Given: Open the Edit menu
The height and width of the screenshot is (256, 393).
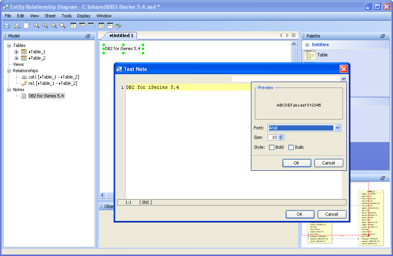Looking at the screenshot, I should 21,16.
